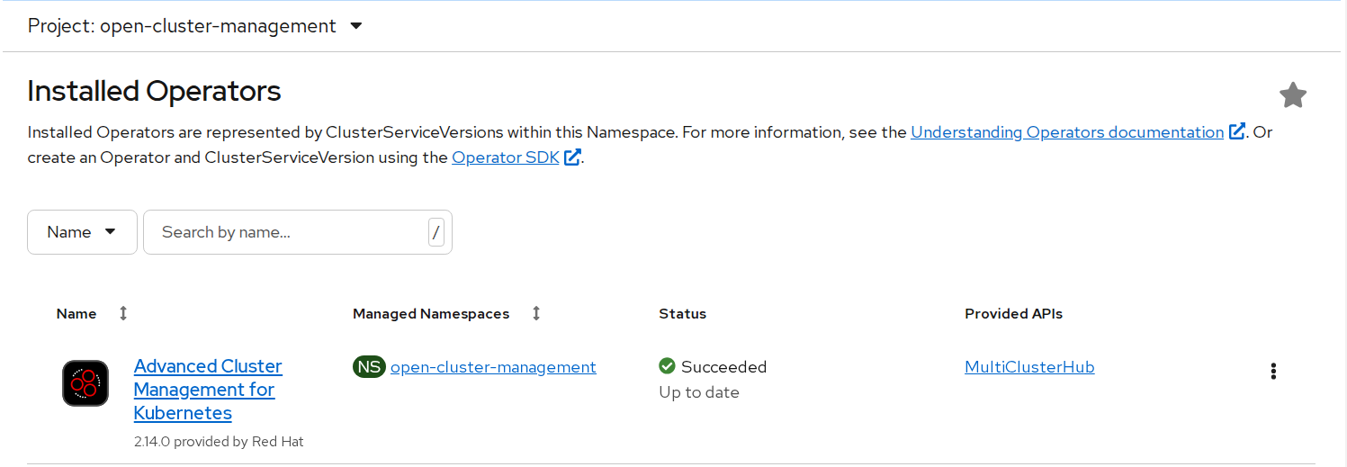Open the MultiClusterHub provided API link
Viewport: 1347px width, 467px height.
coord(1028,367)
